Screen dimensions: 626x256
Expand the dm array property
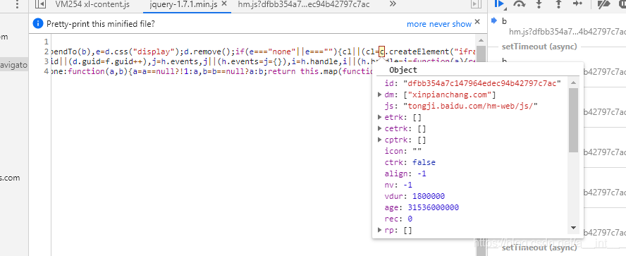point(379,95)
